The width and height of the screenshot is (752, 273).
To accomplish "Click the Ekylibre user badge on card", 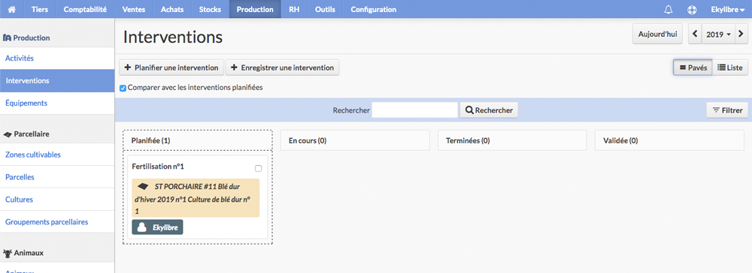I will click(x=157, y=227).
